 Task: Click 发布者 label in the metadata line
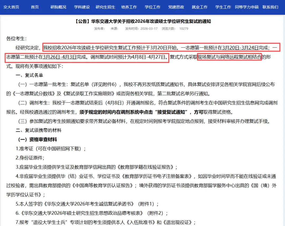[99, 29]
